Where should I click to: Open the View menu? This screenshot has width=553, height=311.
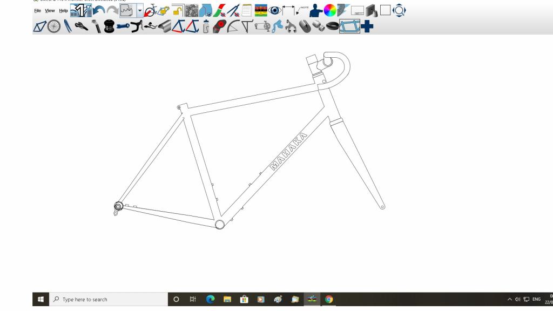50,11
